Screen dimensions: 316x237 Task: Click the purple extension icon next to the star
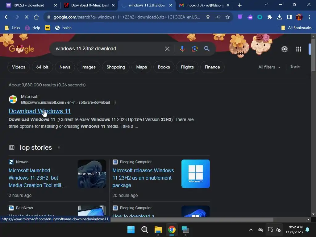point(240,17)
